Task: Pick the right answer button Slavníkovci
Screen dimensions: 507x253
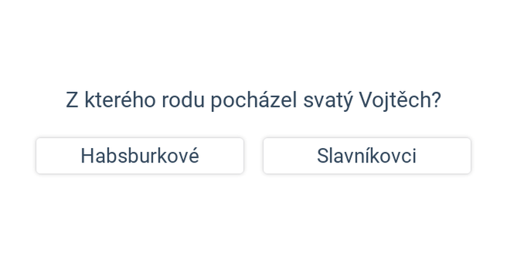Action: 367,156
